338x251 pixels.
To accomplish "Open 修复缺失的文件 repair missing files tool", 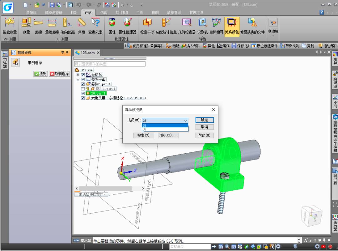I will tap(252, 23).
